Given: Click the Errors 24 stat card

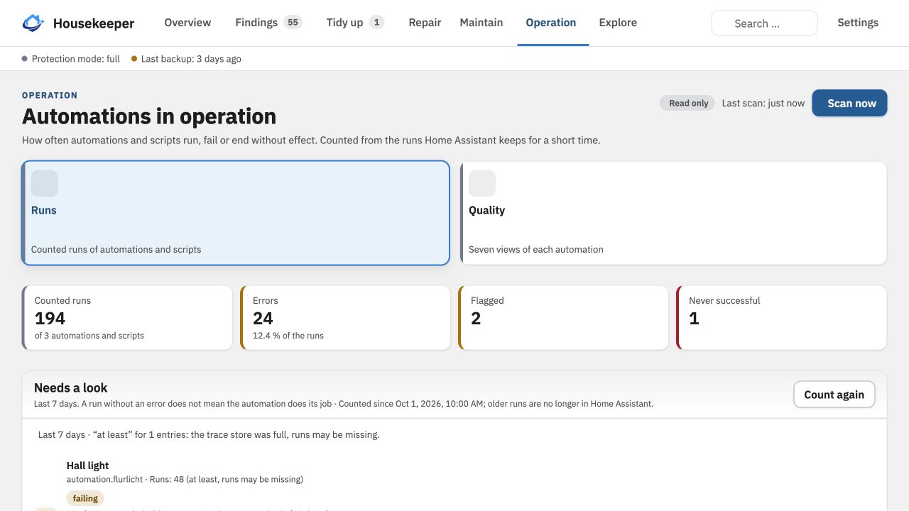Looking at the screenshot, I should 345,318.
